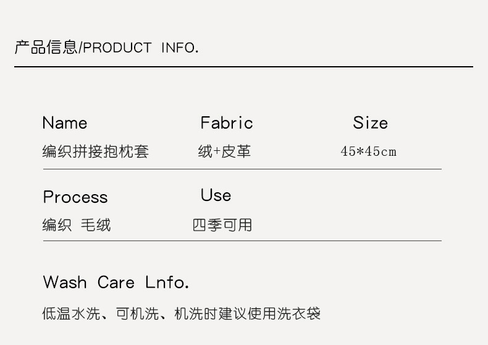Screen dimensions: 488x345
Task: Click the fabric value 绒+皮革
Action: point(224,151)
